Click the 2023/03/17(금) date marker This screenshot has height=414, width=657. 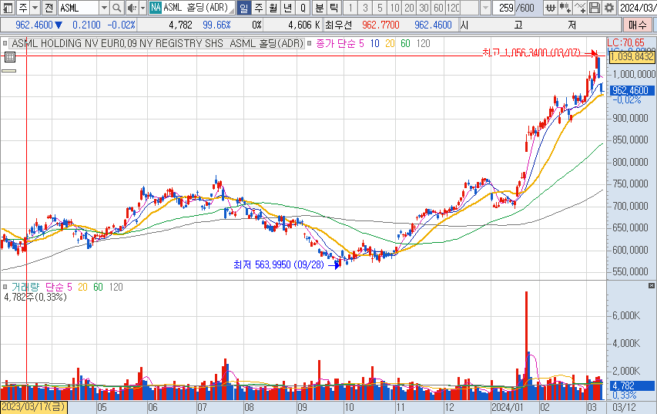pyautogui.click(x=34, y=407)
